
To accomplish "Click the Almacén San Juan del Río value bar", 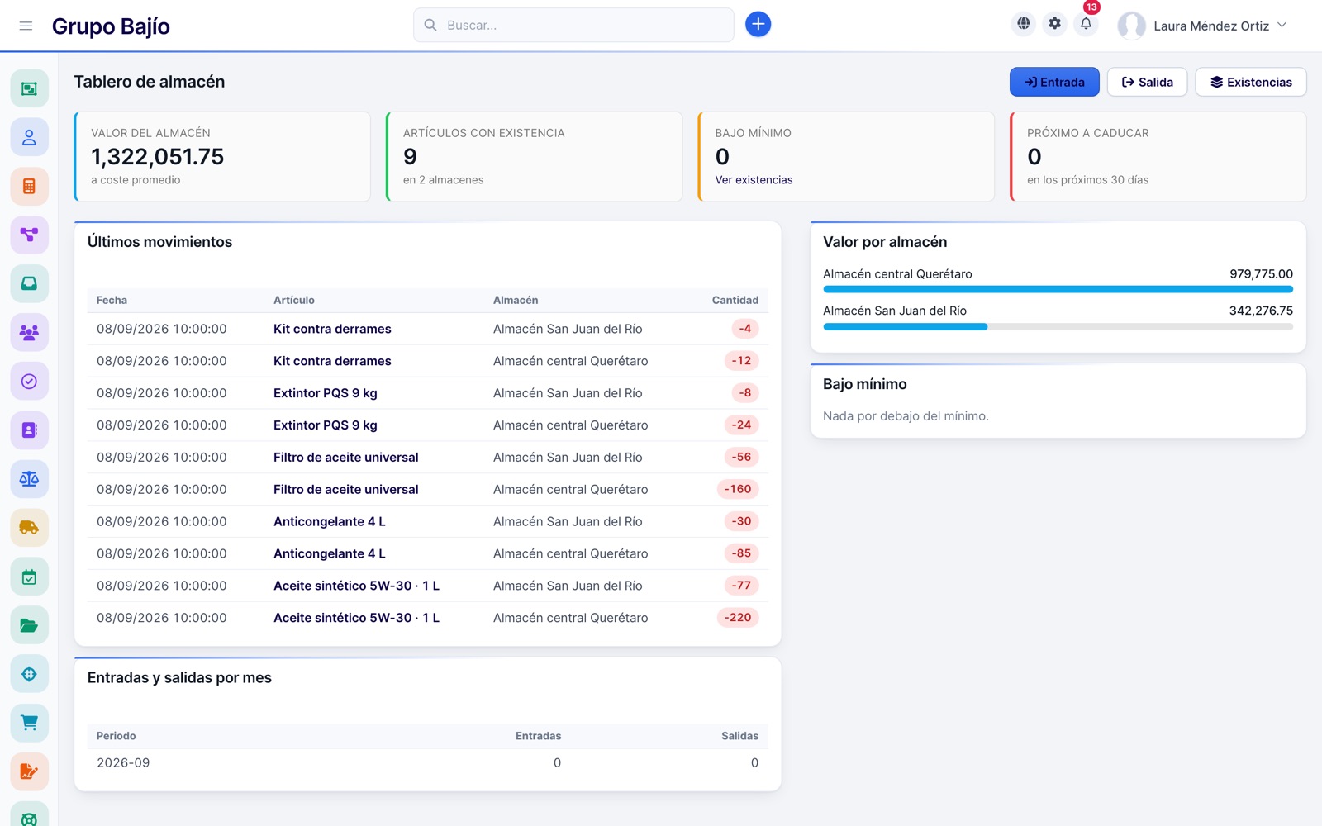I will pos(1058,327).
